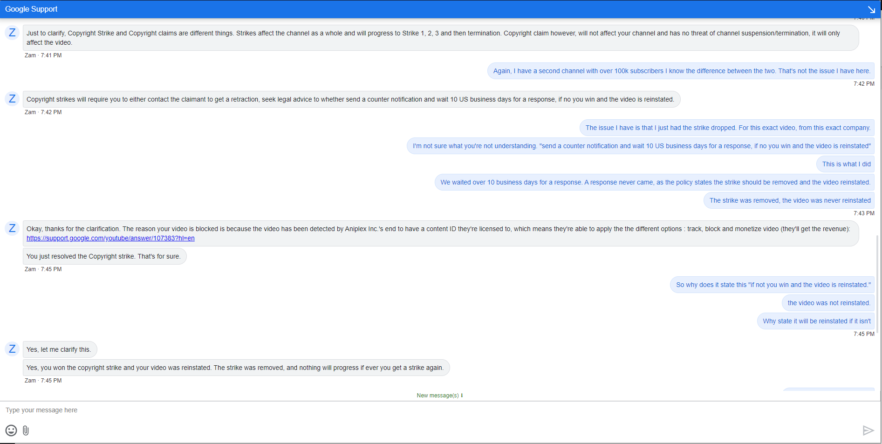Select message 'You just resolved the Copyright strike.'
This screenshot has height=444, width=882.
click(x=104, y=256)
